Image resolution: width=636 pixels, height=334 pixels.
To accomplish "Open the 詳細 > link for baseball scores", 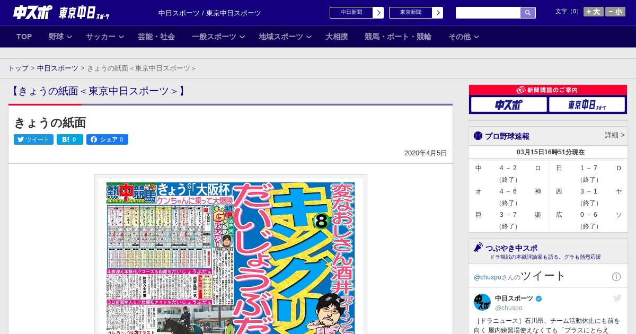I will tap(614, 135).
